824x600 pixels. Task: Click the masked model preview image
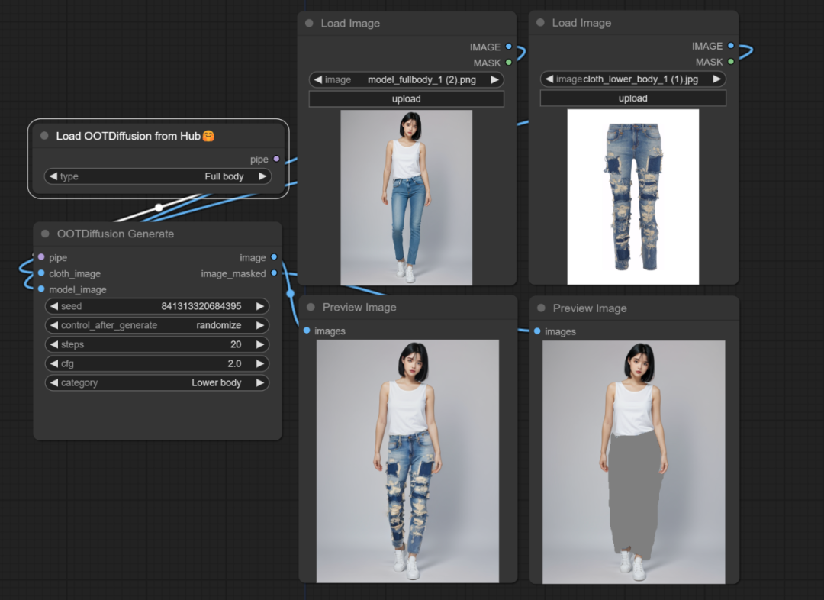(633, 462)
